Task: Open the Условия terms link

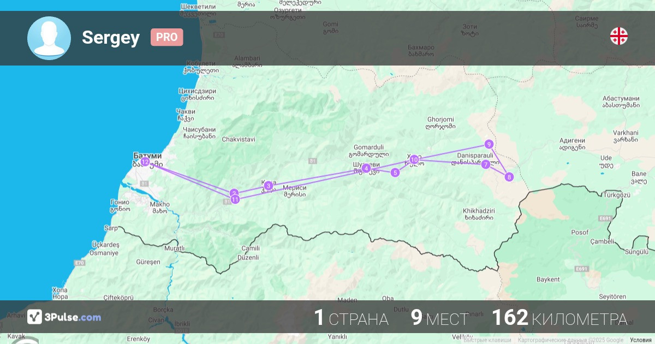Action: point(640,340)
